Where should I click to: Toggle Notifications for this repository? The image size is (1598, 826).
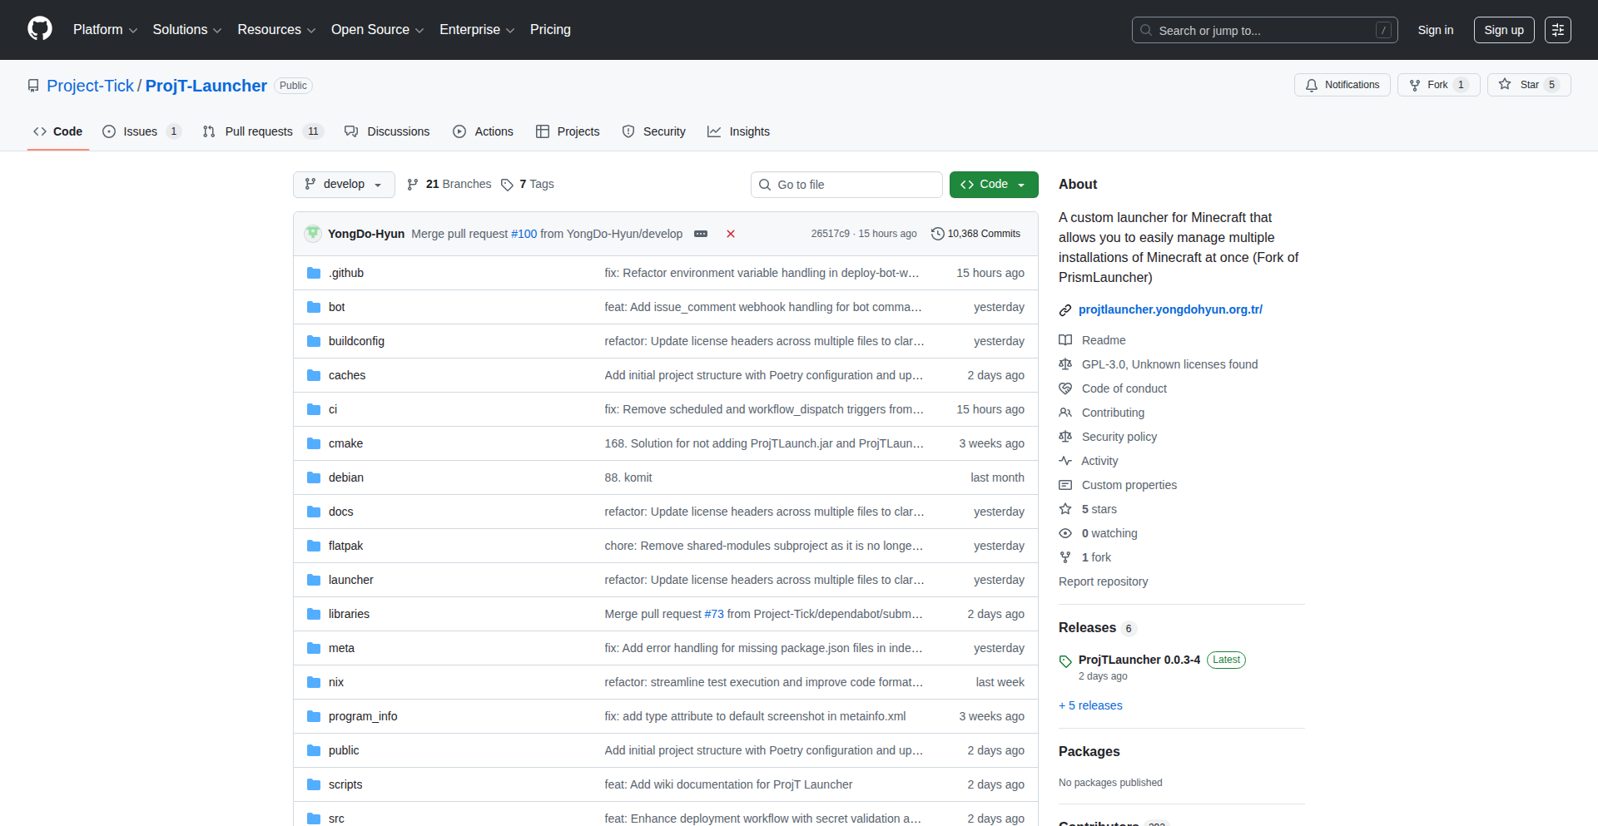[1342, 85]
